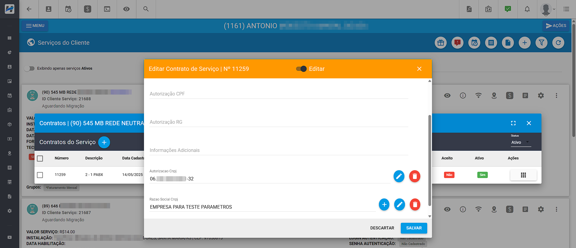The width and height of the screenshot is (576, 248).
Task: Open the dashboard grid icon in left sidebar
Action: point(10,38)
